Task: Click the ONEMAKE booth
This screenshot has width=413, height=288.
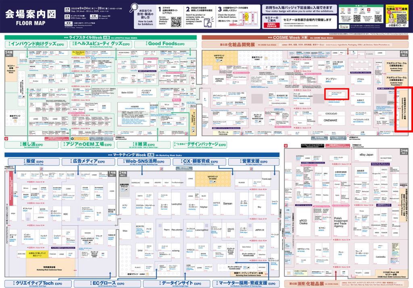Action: click(x=331, y=120)
